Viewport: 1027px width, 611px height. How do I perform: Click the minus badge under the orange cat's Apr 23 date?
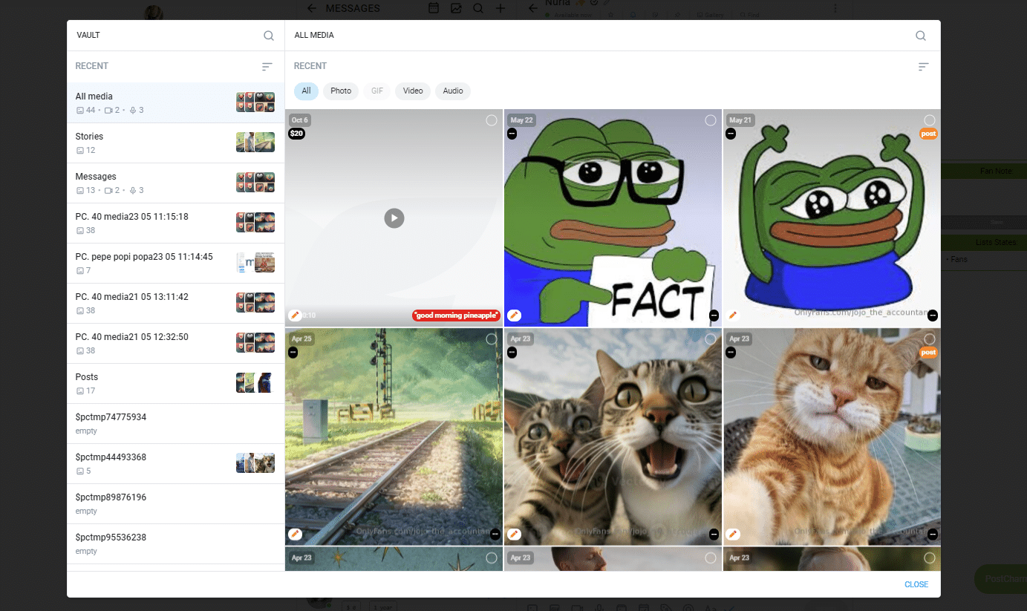pyautogui.click(x=731, y=352)
